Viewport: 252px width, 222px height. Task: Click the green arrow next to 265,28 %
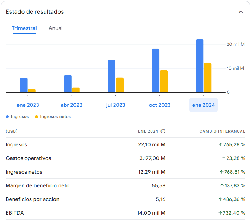coord(221,144)
